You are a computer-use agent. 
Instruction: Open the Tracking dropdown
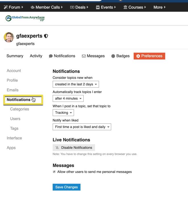[x=63, y=113]
